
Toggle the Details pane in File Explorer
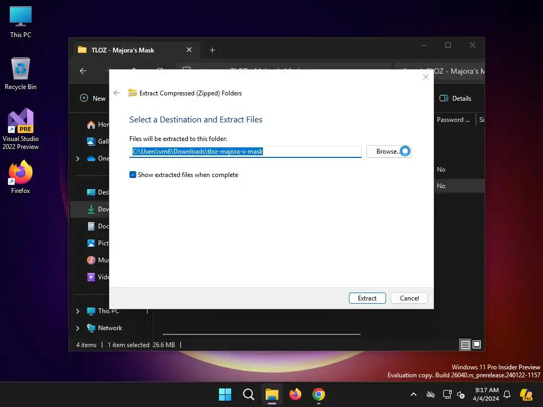click(x=456, y=98)
